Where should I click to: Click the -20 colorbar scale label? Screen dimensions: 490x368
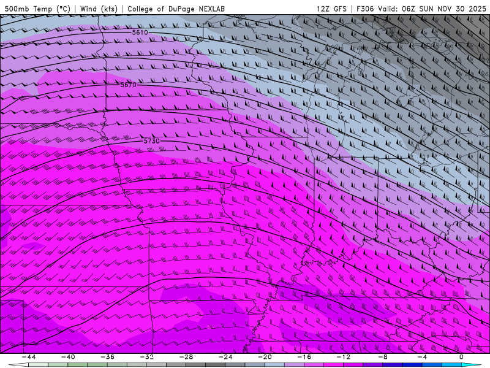pyautogui.click(x=265, y=357)
